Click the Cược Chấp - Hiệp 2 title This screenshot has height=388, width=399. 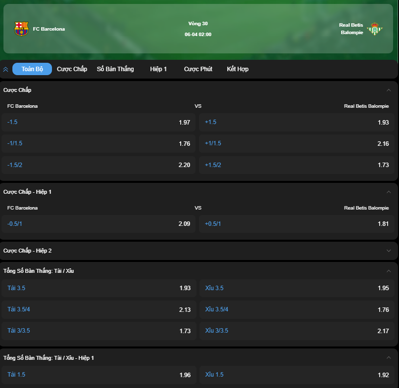(x=27, y=251)
